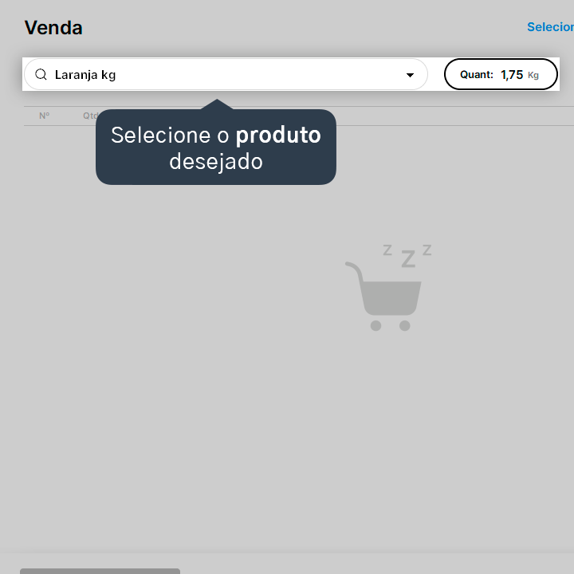Image resolution: width=574 pixels, height=574 pixels.
Task: Focus the 'Laranja kg' product search field
Action: 226,74
